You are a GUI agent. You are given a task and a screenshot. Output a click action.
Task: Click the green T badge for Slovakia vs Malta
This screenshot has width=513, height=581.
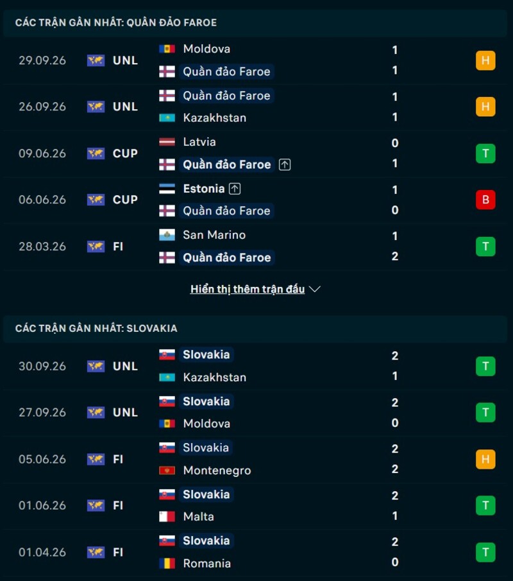click(x=485, y=505)
